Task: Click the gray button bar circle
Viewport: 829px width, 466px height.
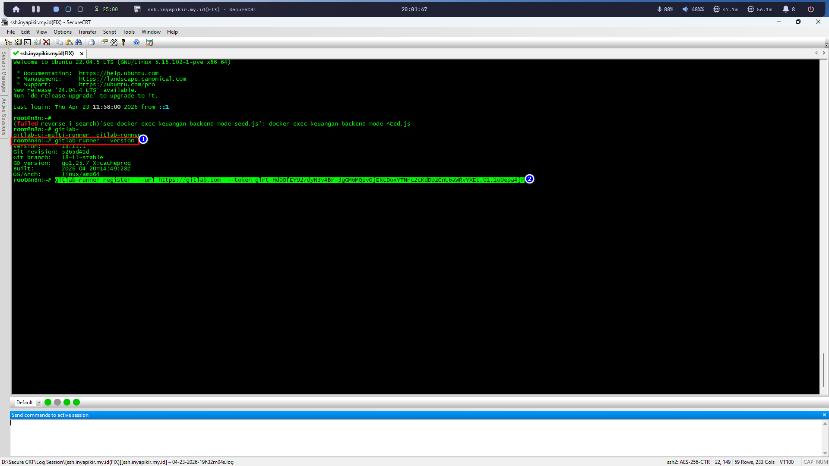Action: (57, 402)
